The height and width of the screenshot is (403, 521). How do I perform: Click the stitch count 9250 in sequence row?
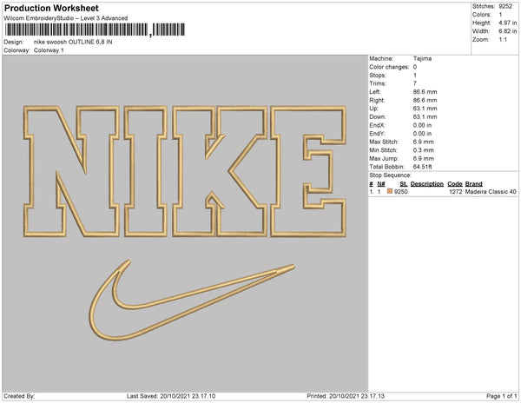[400, 192]
